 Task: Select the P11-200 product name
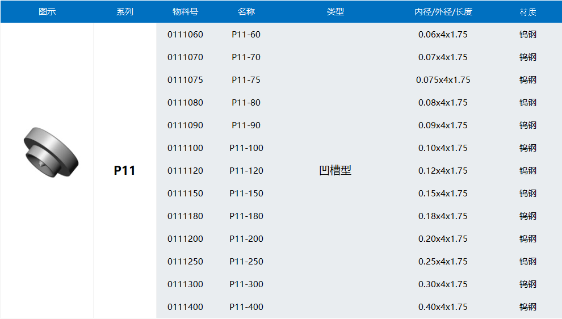[x=246, y=239]
